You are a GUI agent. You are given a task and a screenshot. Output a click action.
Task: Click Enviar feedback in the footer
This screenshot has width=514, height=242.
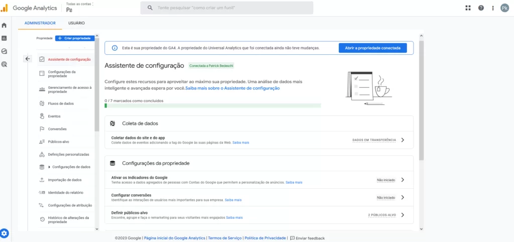308,238
